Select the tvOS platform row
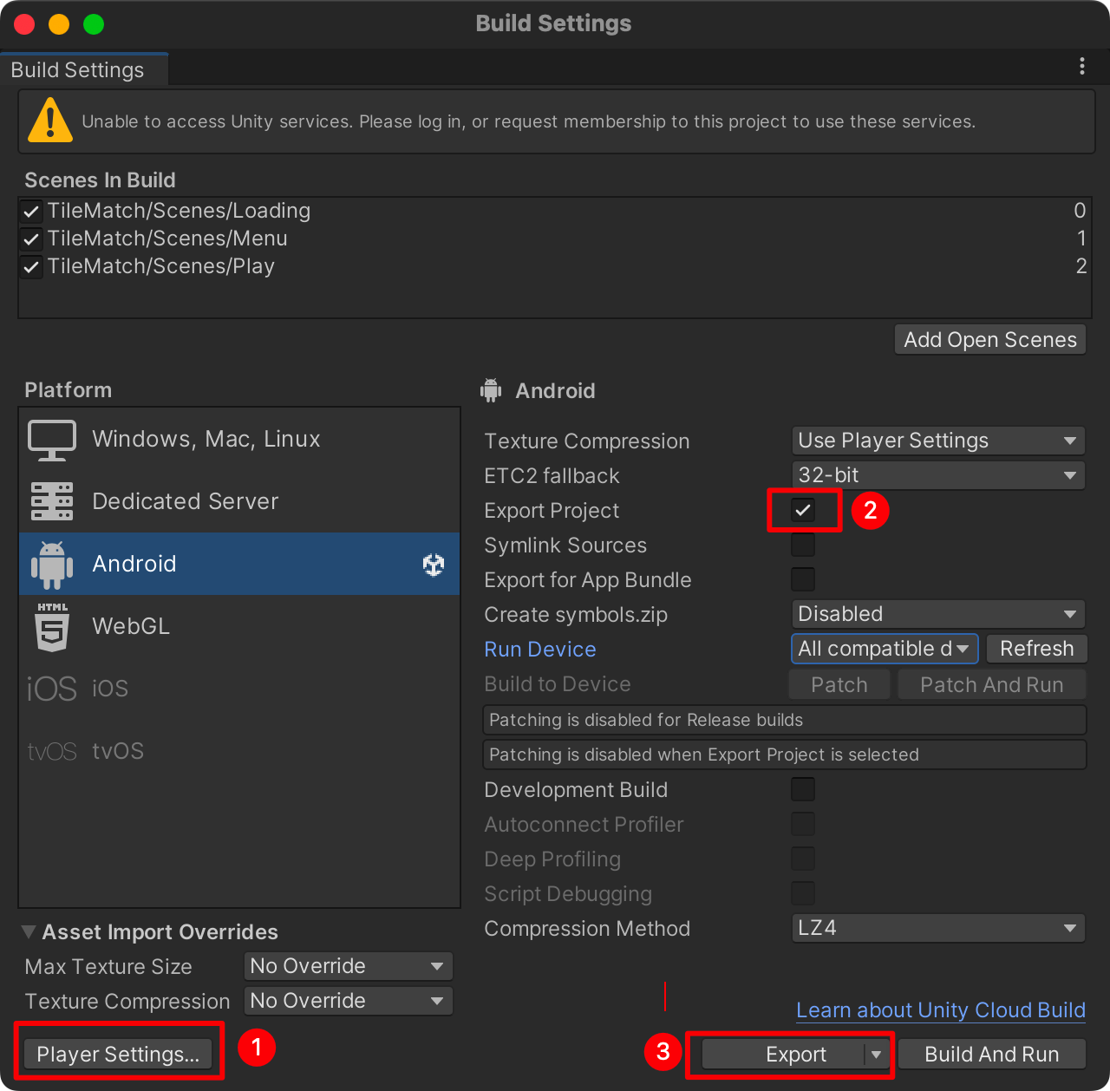Screen dimensions: 1110x1091 [x=239, y=751]
